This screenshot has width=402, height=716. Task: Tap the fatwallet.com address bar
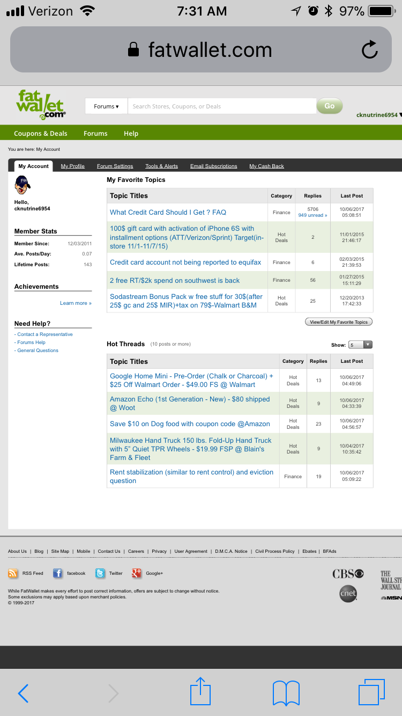tap(200, 49)
